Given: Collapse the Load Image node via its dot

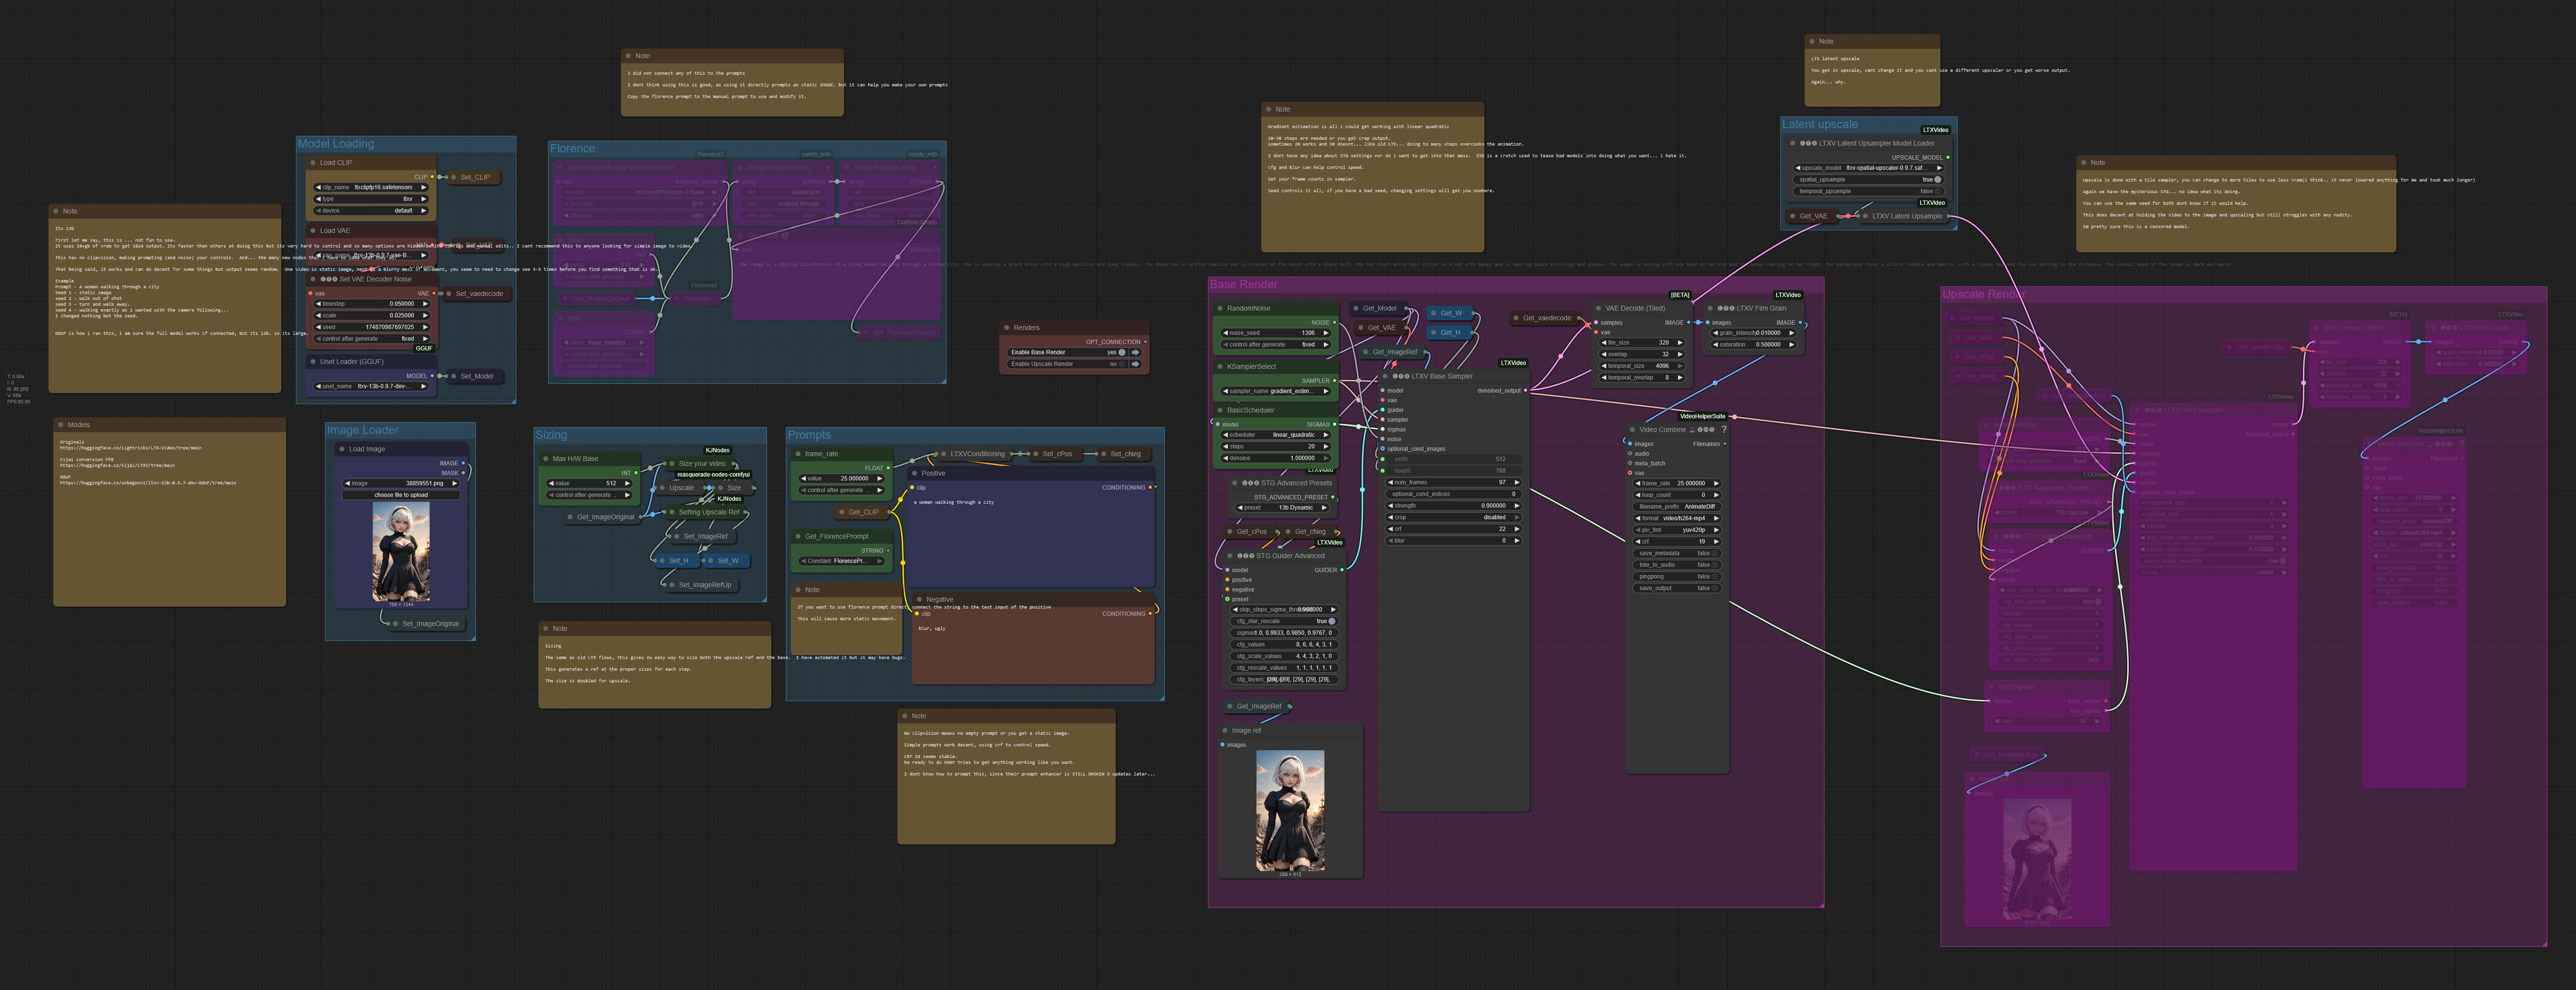Looking at the screenshot, I should point(342,449).
